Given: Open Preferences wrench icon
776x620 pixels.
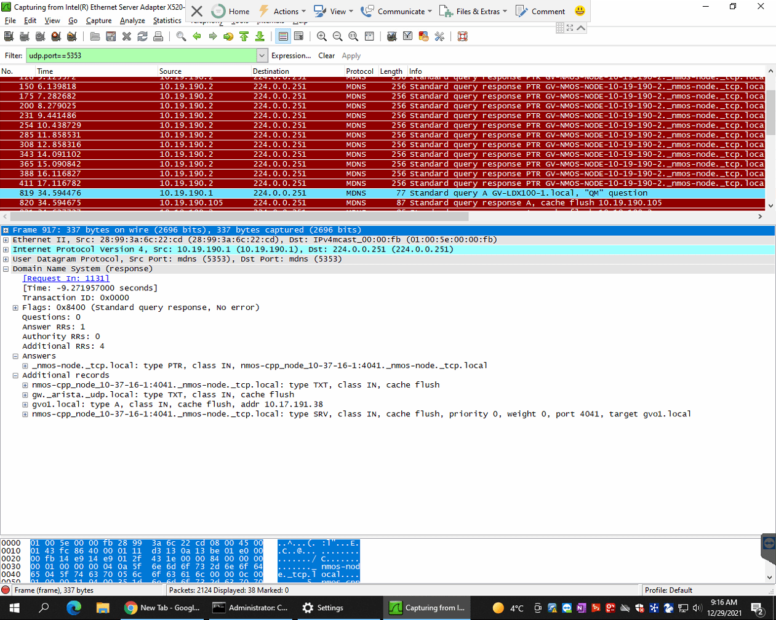Looking at the screenshot, I should pos(439,36).
